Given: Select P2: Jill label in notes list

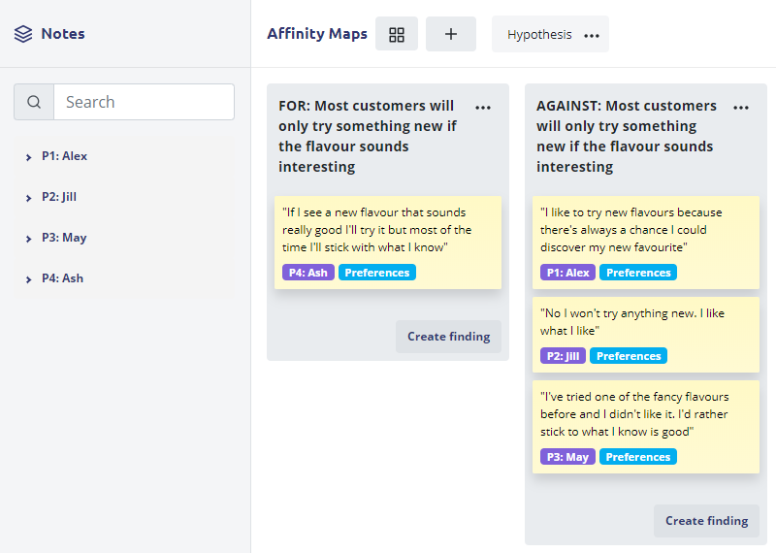Looking at the screenshot, I should click(x=59, y=197).
